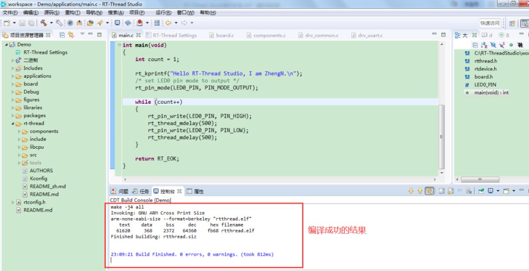Collapse the Demo project node
This screenshot has width=529, height=271.
click(6, 45)
